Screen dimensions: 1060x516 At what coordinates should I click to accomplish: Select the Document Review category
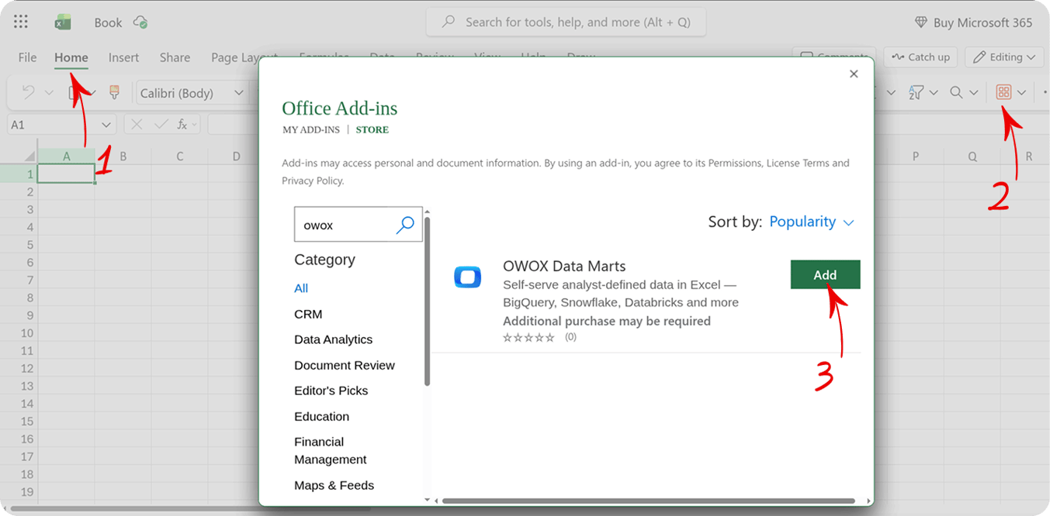tap(345, 366)
